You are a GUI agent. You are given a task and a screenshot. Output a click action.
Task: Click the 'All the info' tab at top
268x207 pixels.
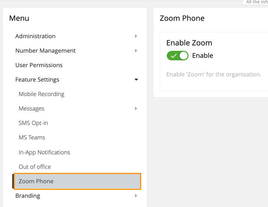click(x=257, y=2)
